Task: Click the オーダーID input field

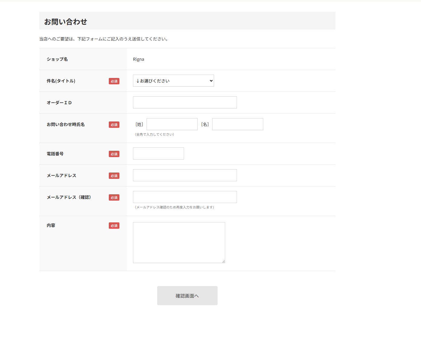Action: [185, 102]
